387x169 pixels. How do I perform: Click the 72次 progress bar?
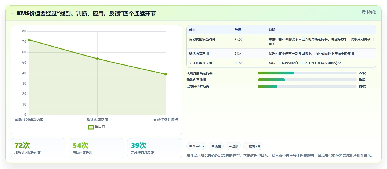click(307, 73)
